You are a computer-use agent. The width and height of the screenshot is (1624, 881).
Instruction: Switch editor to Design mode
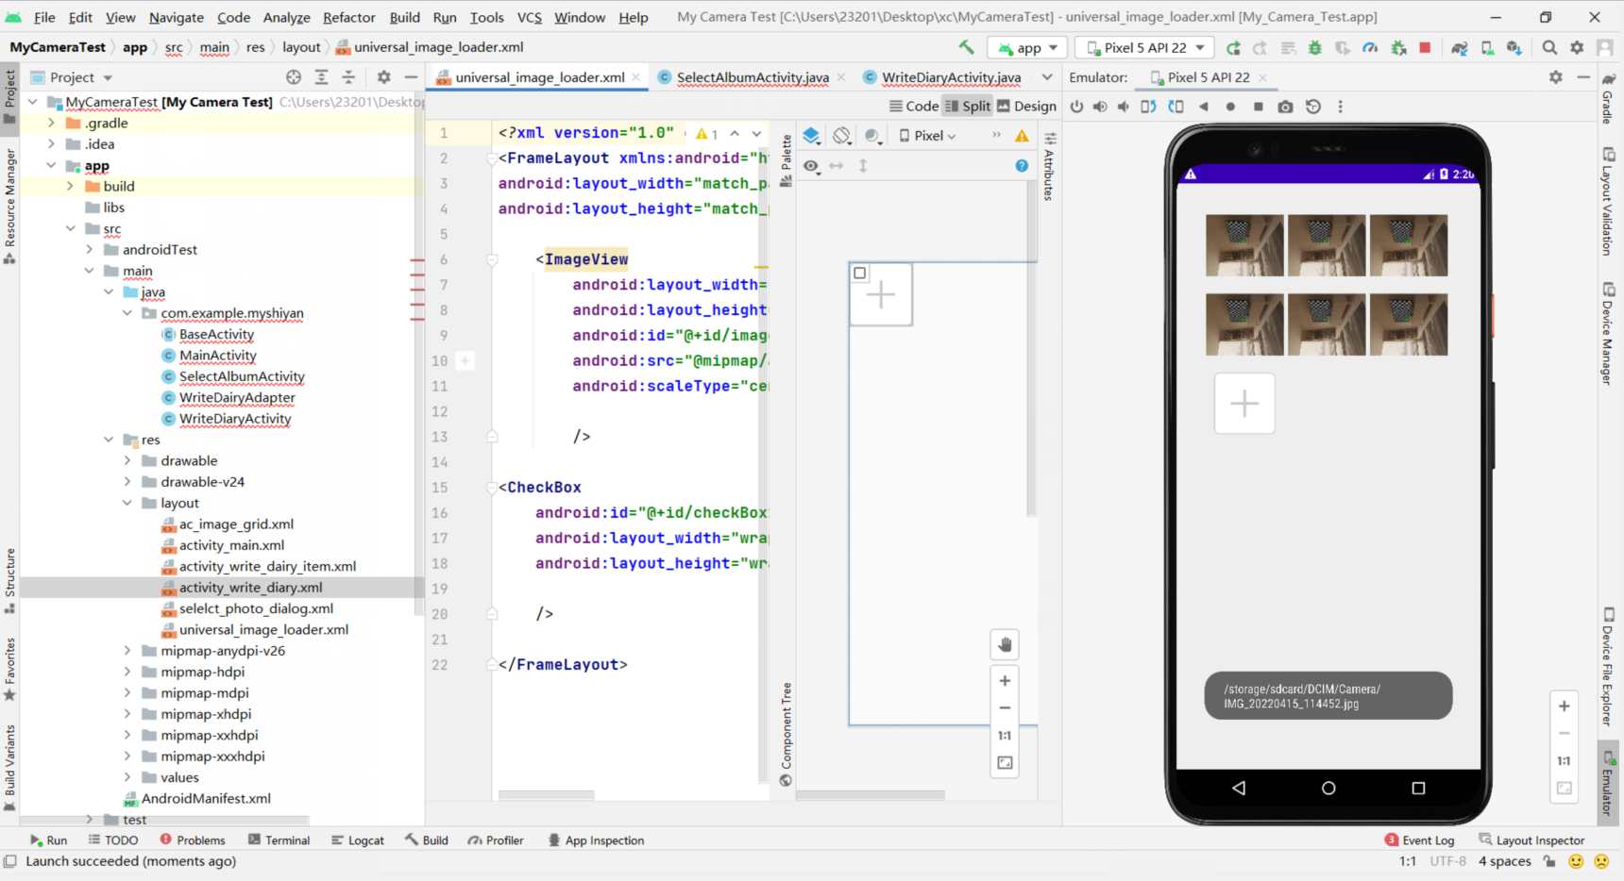tap(1026, 107)
